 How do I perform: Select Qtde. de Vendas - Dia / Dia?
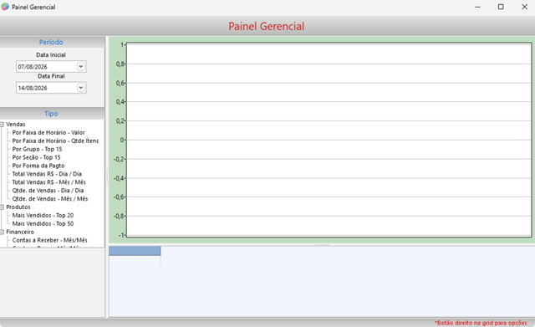(48, 191)
